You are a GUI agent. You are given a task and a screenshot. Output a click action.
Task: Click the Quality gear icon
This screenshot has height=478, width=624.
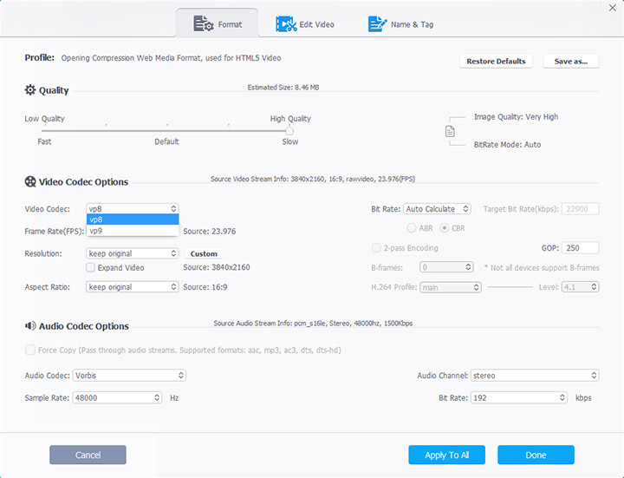(x=30, y=90)
